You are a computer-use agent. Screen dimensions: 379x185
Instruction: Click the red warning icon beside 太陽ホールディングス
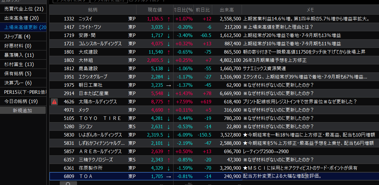click(x=54, y=102)
